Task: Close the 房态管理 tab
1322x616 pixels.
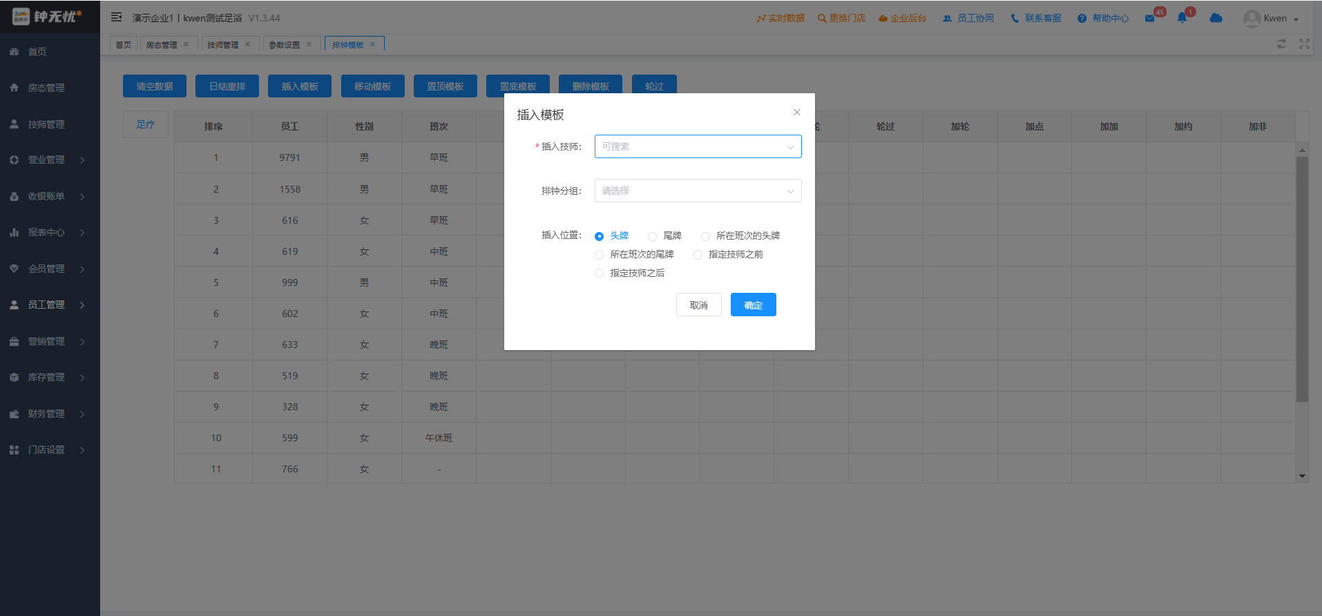Action: tap(186, 44)
